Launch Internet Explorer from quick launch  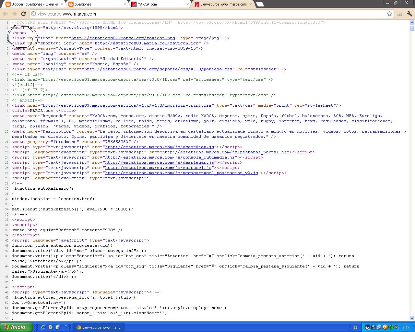tap(43, 327)
